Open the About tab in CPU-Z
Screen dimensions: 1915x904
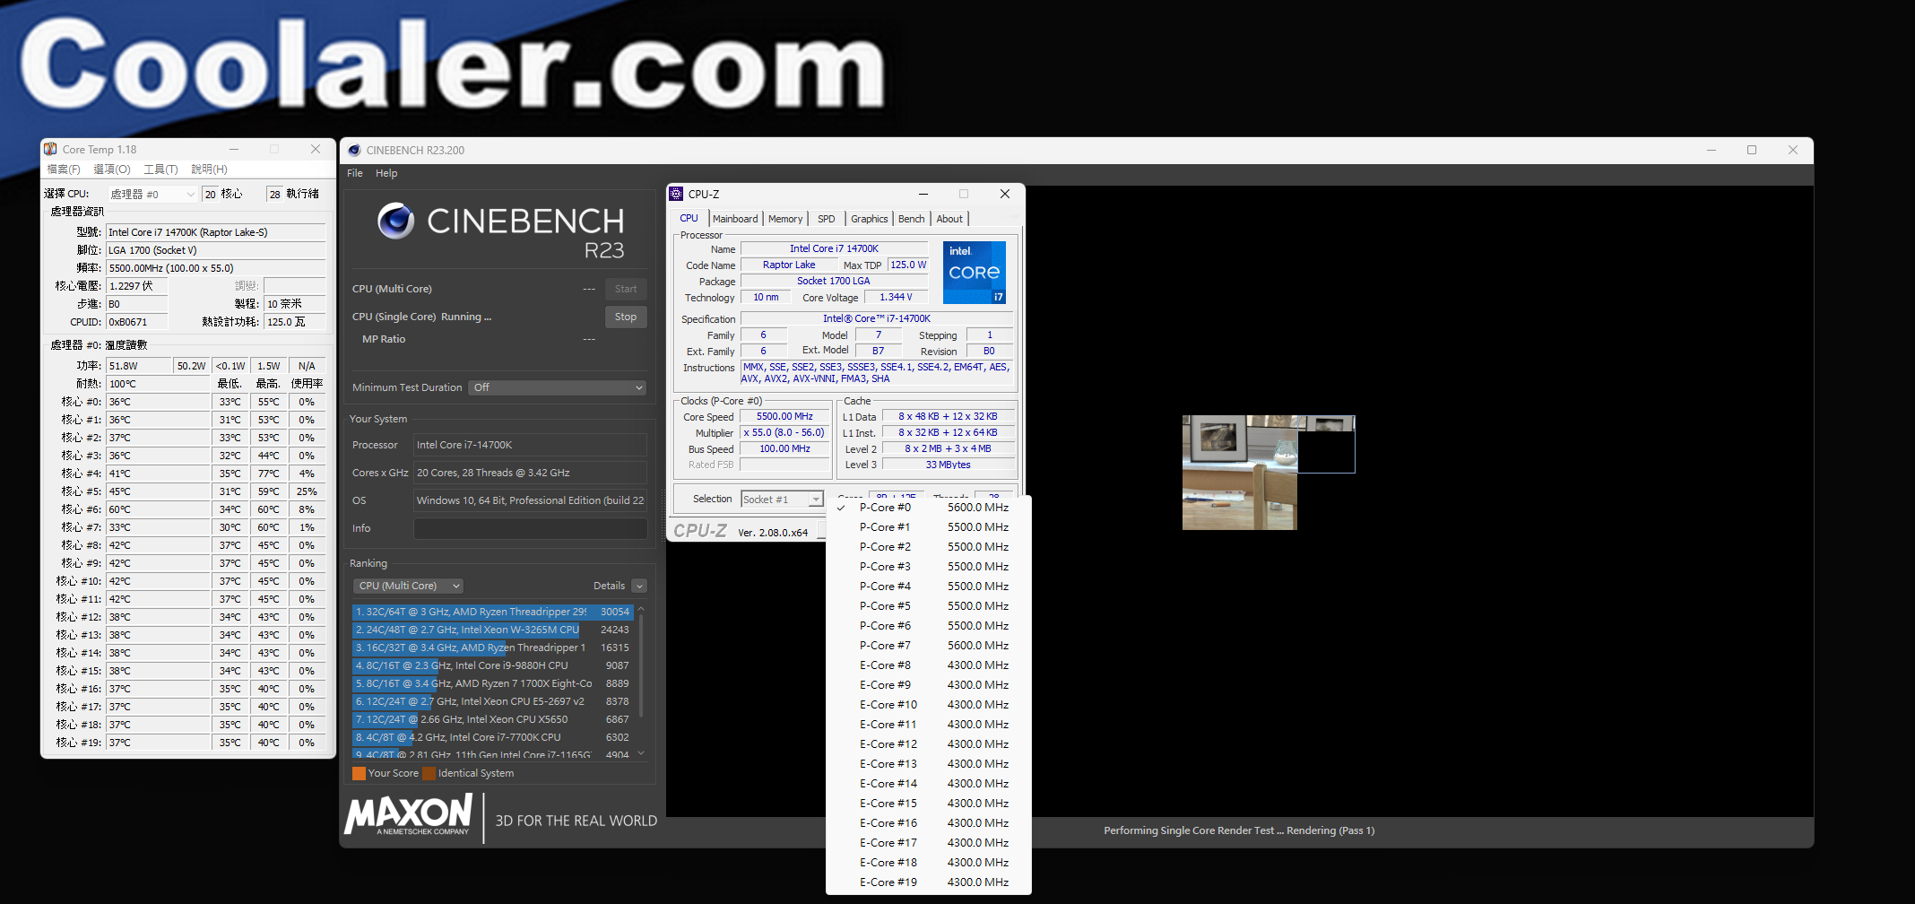pyautogui.click(x=949, y=219)
